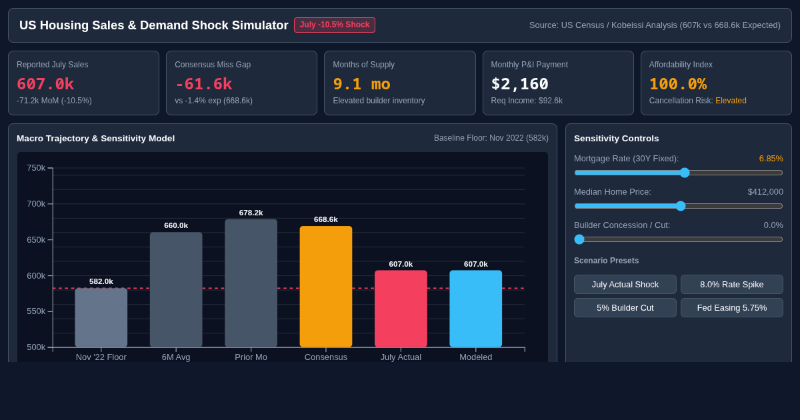Click the Months of Supply 9.1 mo value
The width and height of the screenshot is (800, 420).
click(361, 84)
